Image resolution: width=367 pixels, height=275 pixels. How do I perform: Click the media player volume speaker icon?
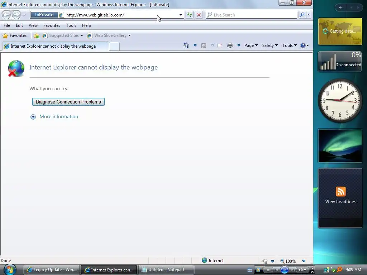click(301, 270)
